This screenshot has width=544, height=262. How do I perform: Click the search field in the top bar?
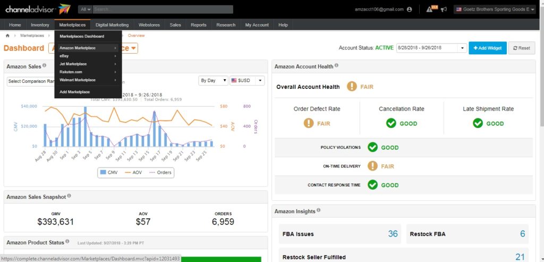click(x=162, y=10)
